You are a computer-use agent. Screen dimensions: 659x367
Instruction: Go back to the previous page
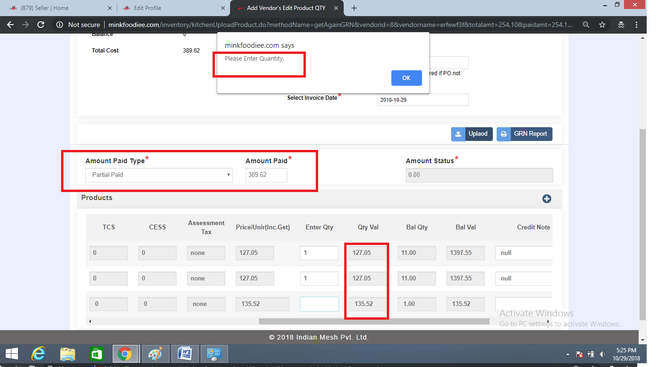pyautogui.click(x=10, y=25)
